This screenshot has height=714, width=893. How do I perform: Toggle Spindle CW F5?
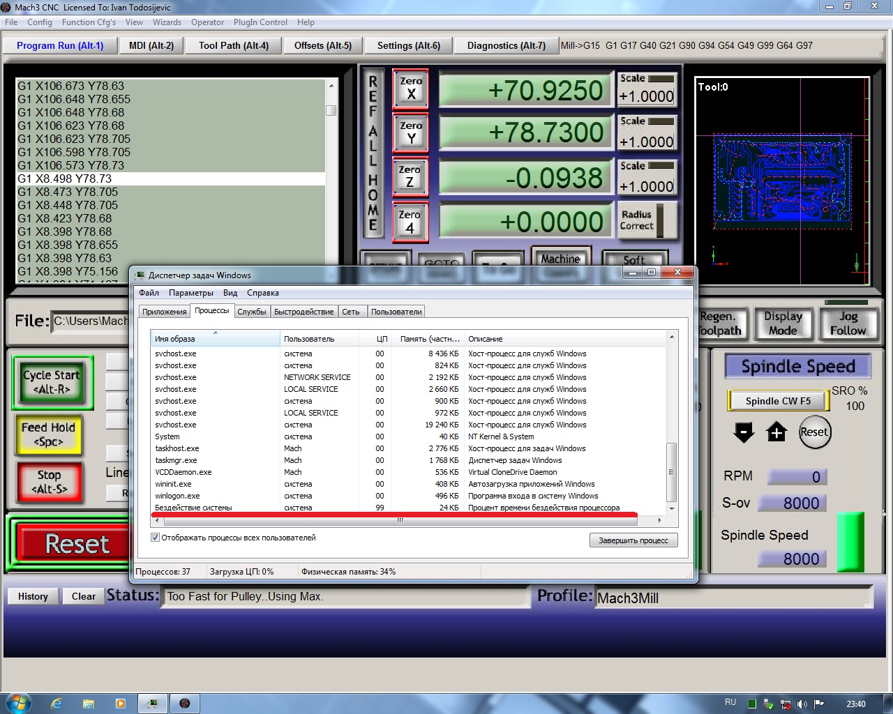click(x=778, y=401)
